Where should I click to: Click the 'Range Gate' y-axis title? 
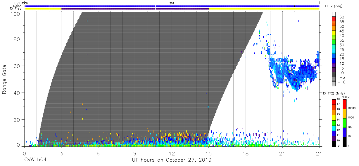(x=4, y=79)
